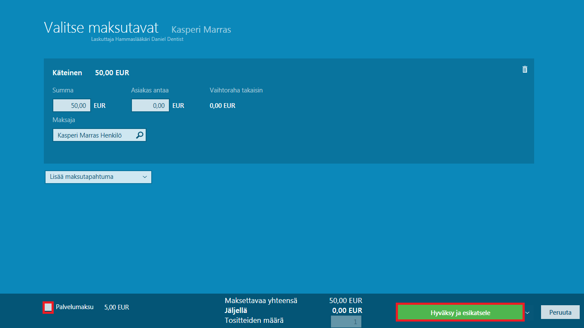The width and height of the screenshot is (584, 328).
Task: Click the Jäljellä 0,00 EUR remaining amount
Action: pyautogui.click(x=347, y=310)
